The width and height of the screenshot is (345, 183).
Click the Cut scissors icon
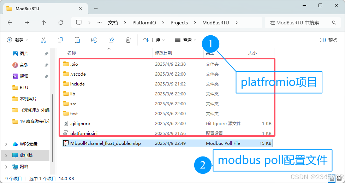point(43,40)
